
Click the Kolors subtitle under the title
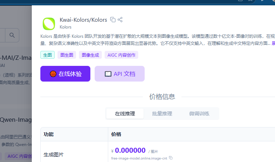tap(65, 27)
